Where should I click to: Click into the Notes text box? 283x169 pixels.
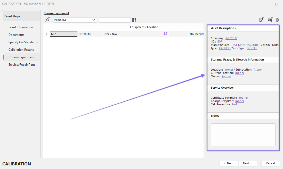click(243, 135)
